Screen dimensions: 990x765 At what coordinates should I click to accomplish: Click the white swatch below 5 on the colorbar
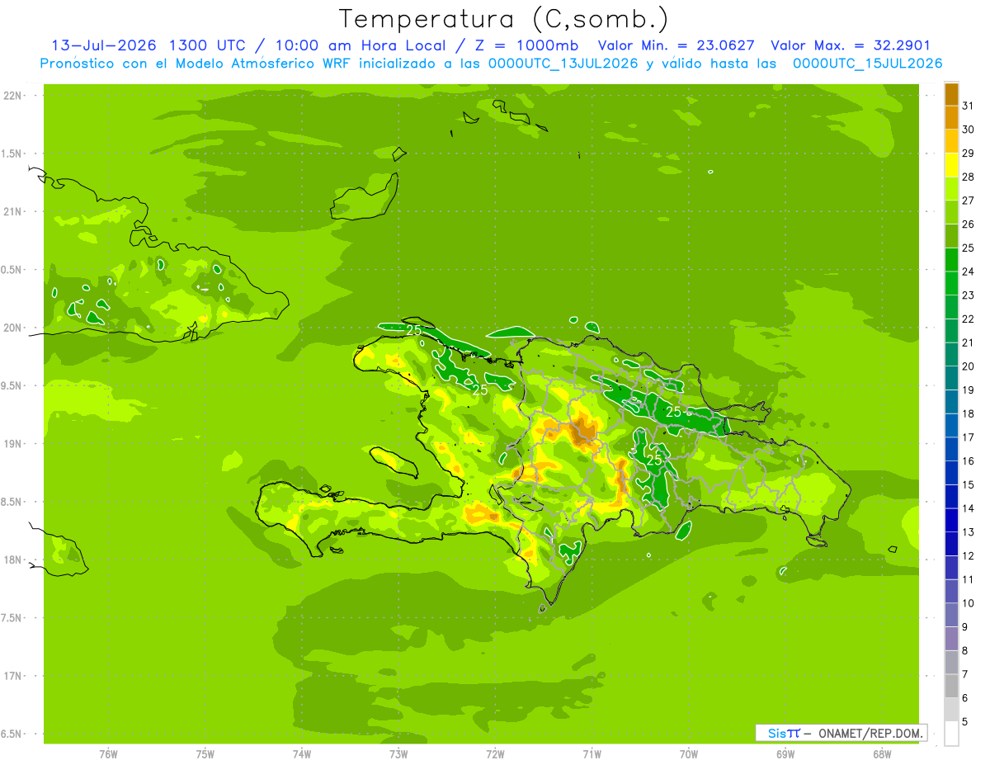click(x=951, y=734)
